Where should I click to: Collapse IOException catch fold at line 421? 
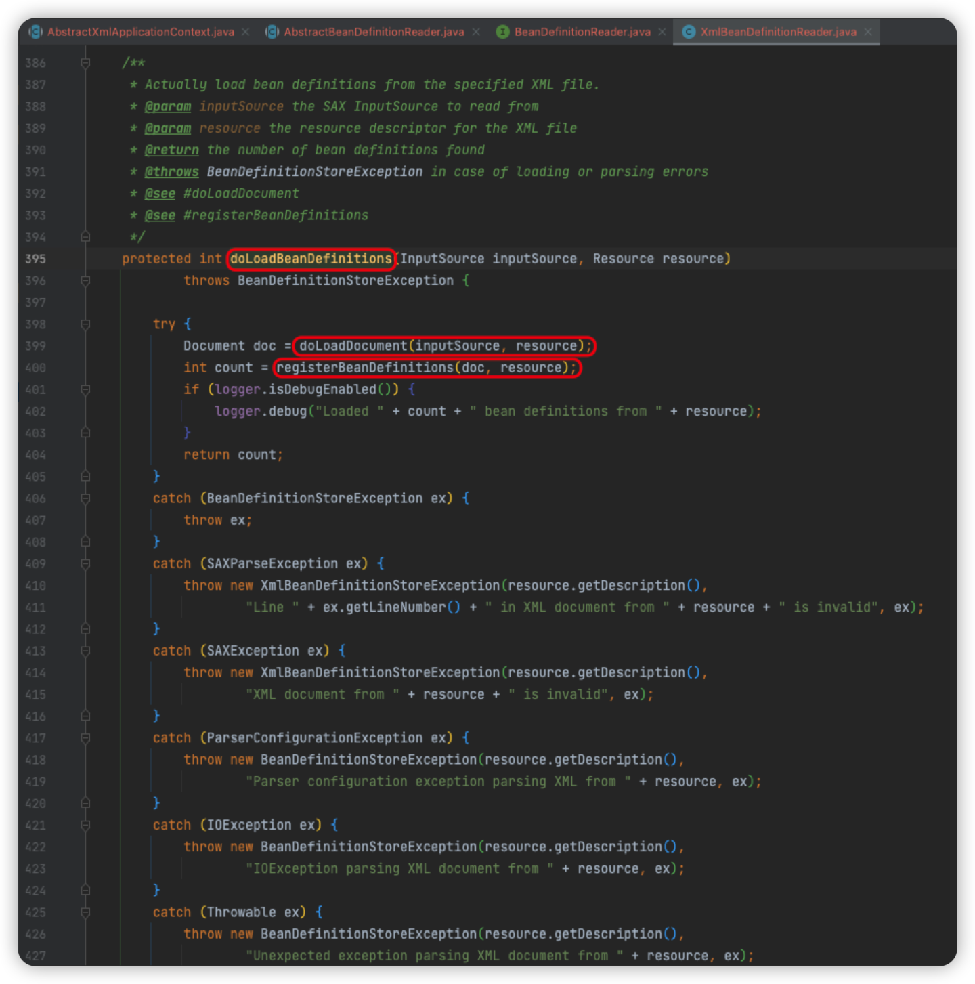coord(85,825)
